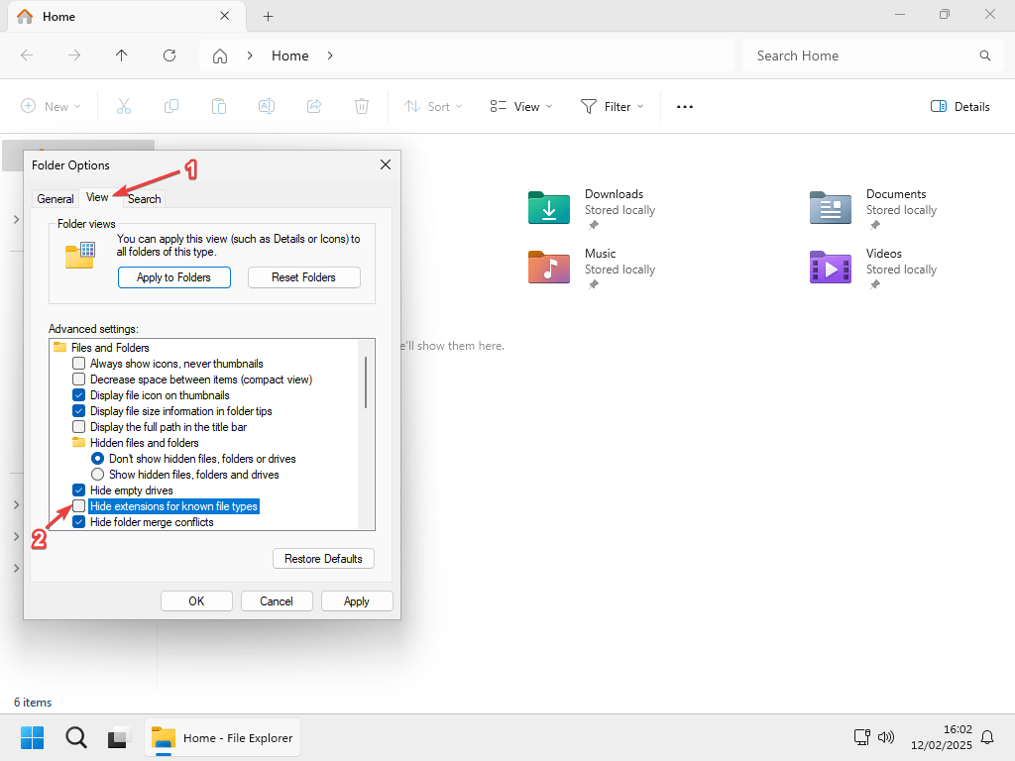Click the Delete trash can icon
Image resolution: width=1015 pixels, height=761 pixels.
(x=363, y=106)
